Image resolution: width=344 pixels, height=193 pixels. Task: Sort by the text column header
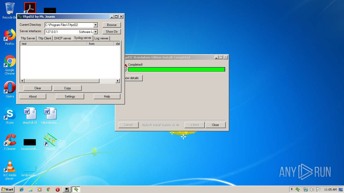pyautogui.click(x=53, y=44)
